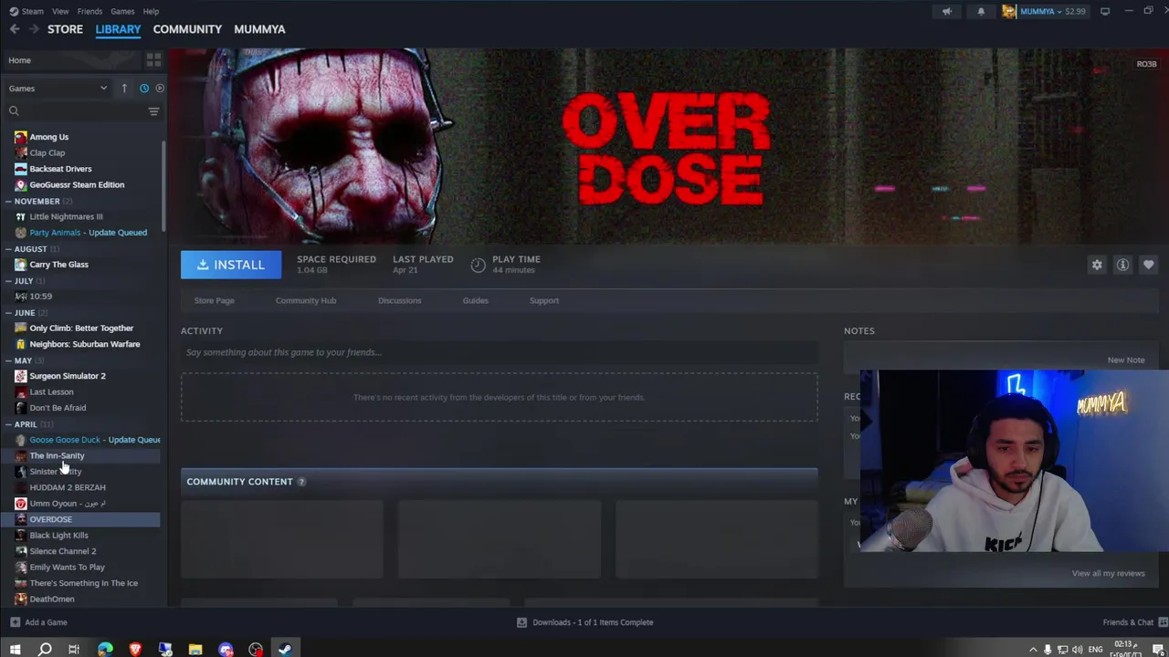
Task: Select Little Nightmares III
Action: 66,216
